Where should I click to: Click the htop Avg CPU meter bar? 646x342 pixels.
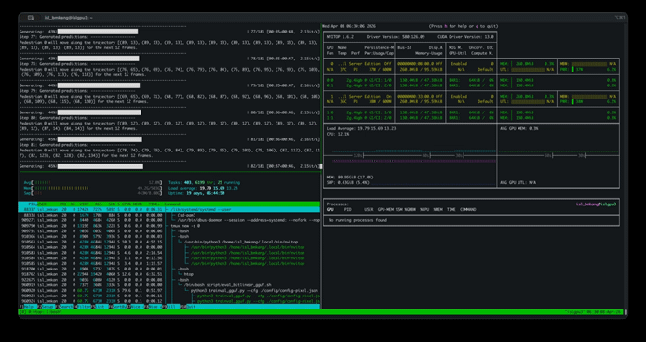coord(93,182)
